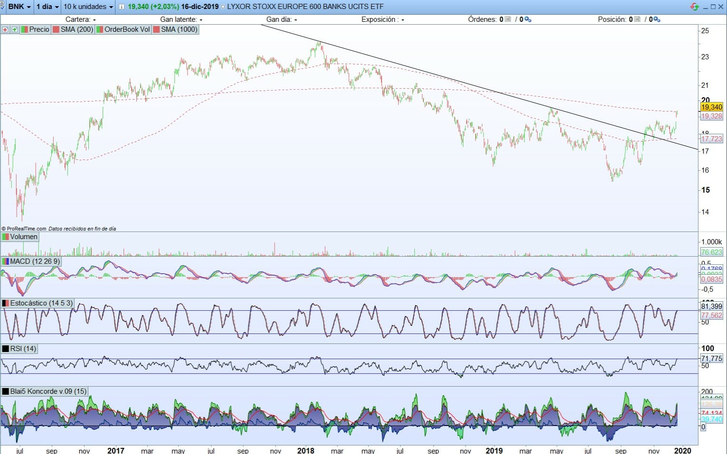The height and width of the screenshot is (454, 727).
Task: Change the '1 día' timeframe dropdown
Action: (48, 7)
